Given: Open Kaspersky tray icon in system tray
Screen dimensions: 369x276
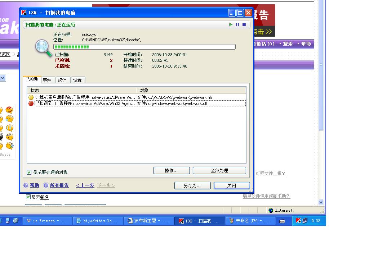Looking at the screenshot, I should pyautogui.click(x=298, y=221).
